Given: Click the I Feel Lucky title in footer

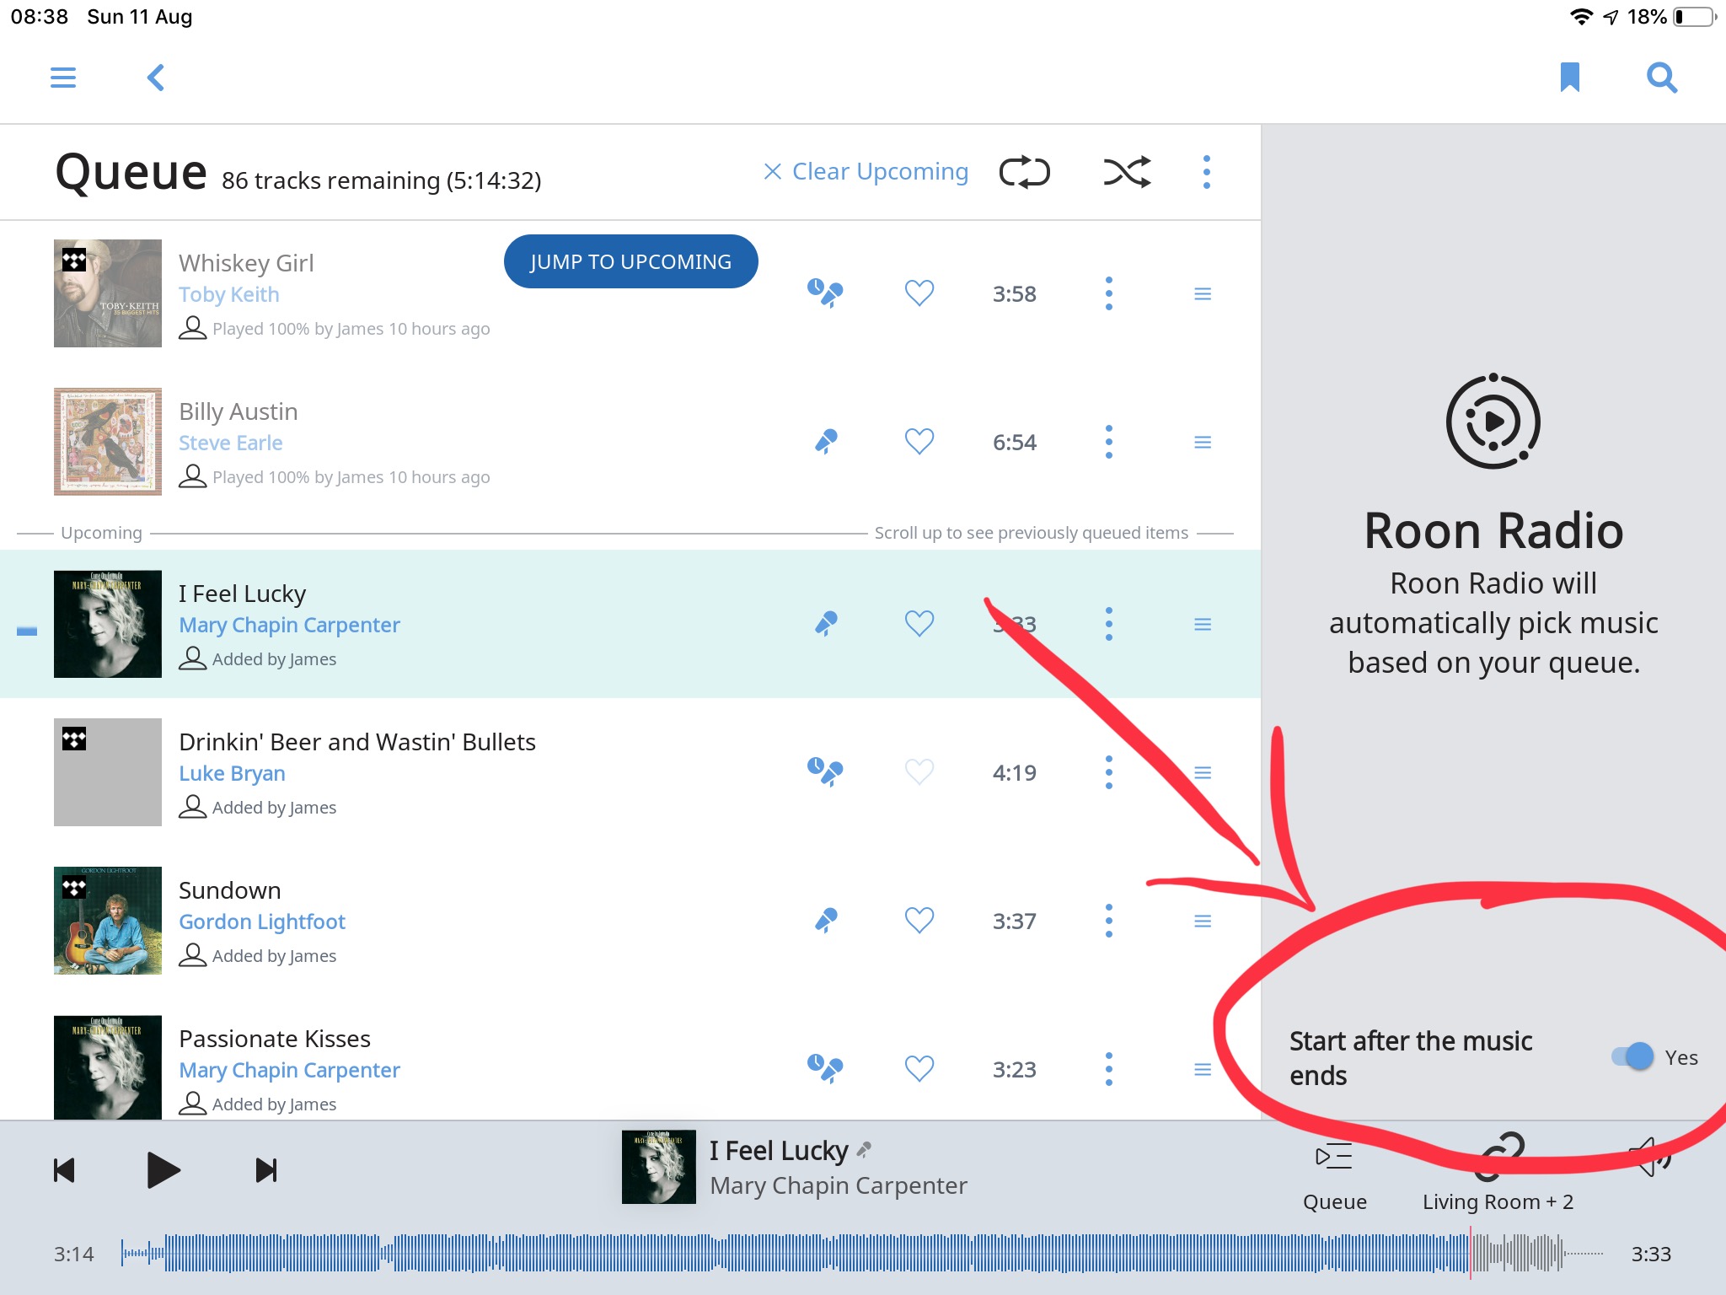Looking at the screenshot, I should coord(779,1151).
